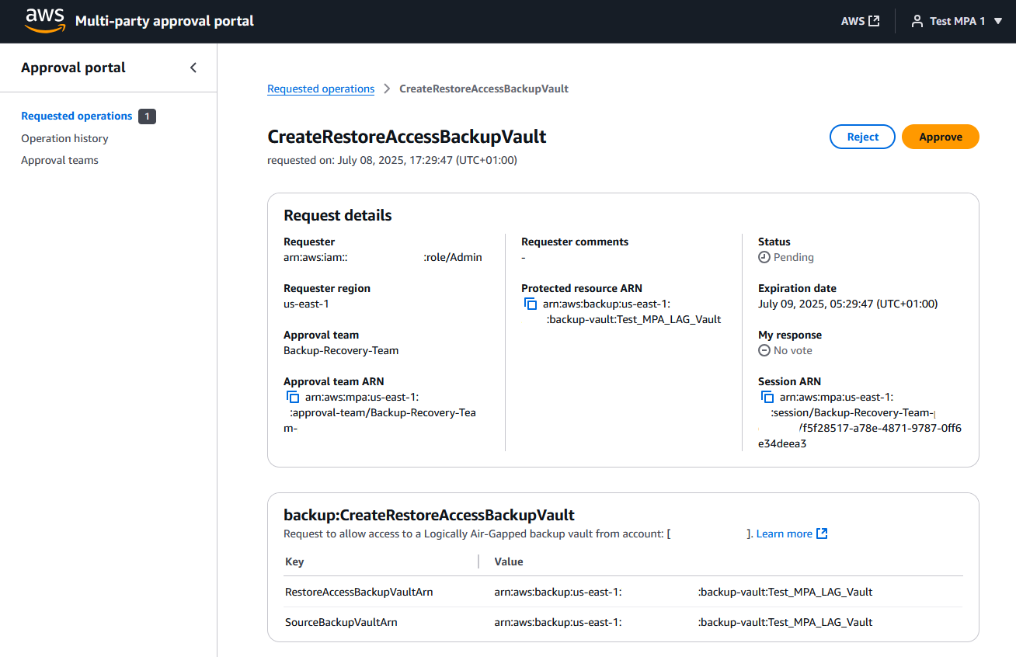
Task: Click the Key column header
Action: (294, 561)
